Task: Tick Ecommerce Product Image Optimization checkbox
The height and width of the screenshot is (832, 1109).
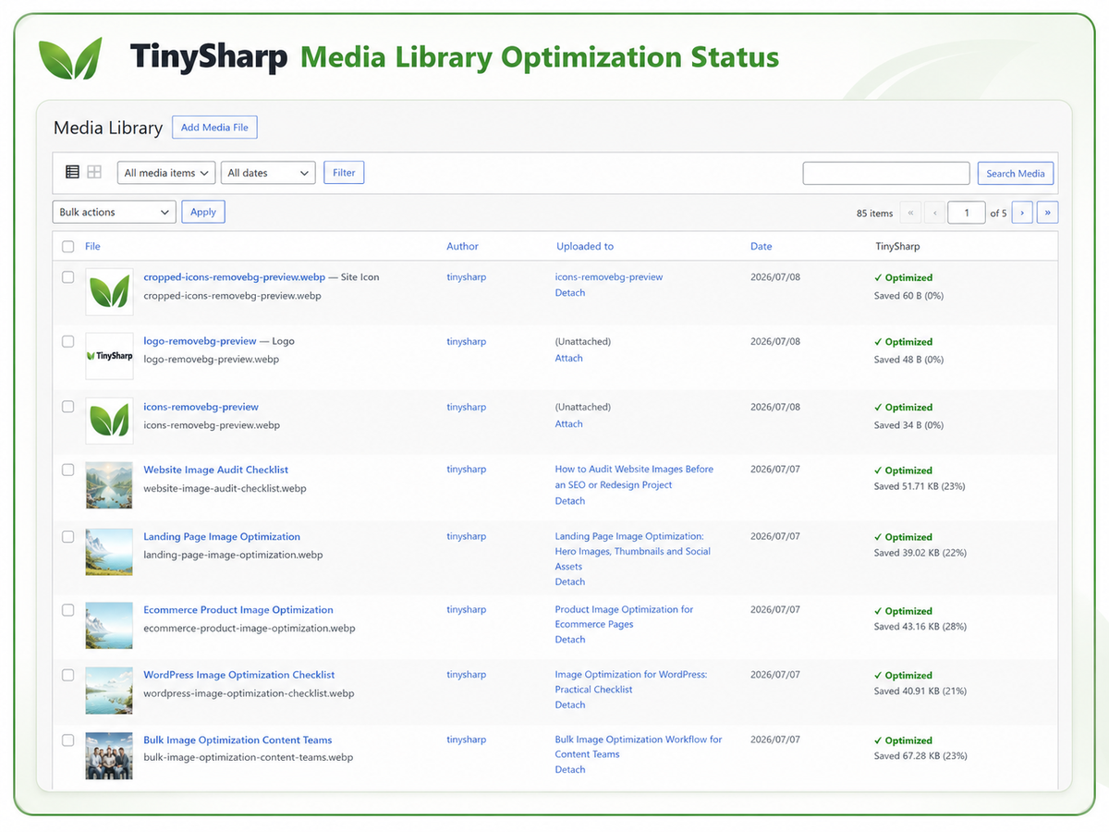Action: (x=67, y=610)
